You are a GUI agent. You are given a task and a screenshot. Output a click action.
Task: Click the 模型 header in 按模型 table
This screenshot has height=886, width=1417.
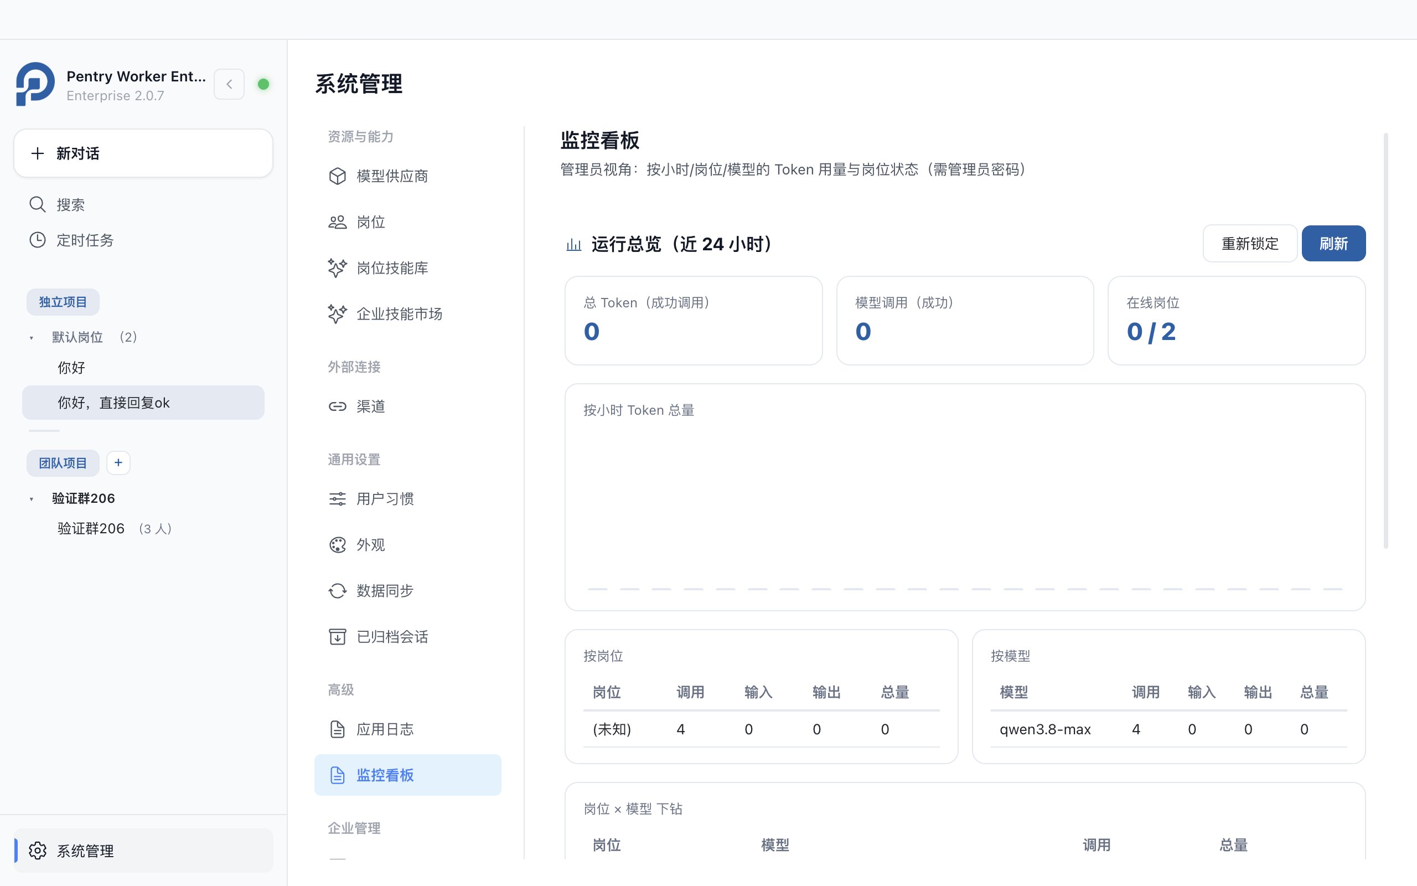pyautogui.click(x=1013, y=692)
